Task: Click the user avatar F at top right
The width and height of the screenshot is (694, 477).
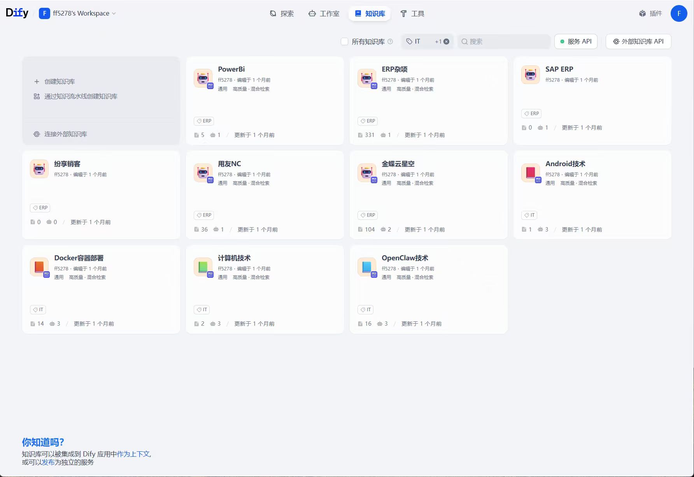Action: 679,14
